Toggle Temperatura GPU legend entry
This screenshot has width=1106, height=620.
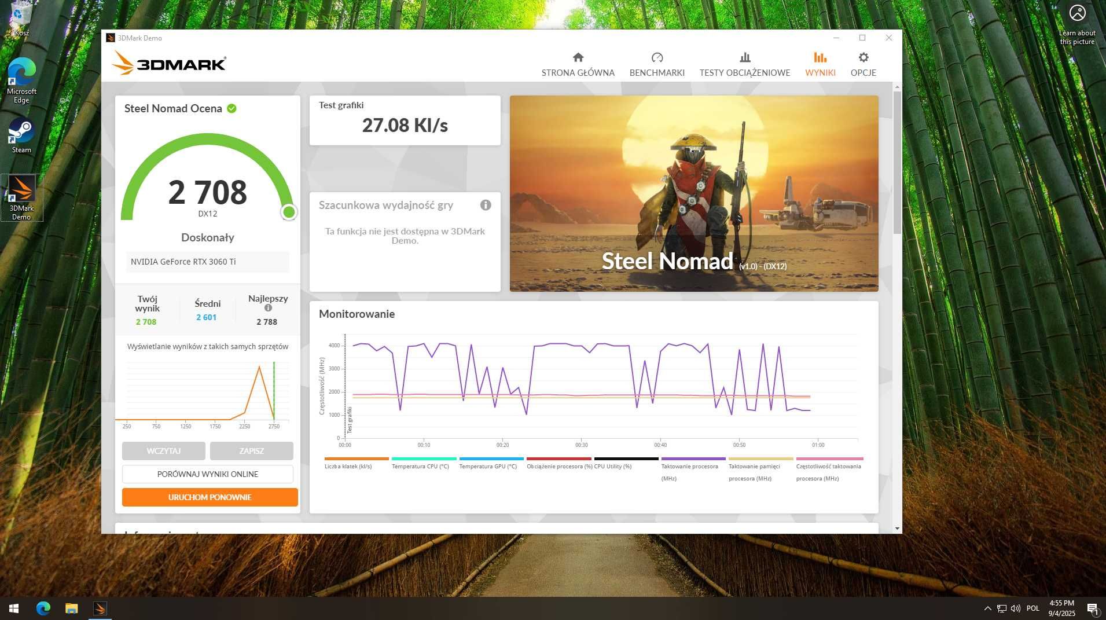pos(491,464)
